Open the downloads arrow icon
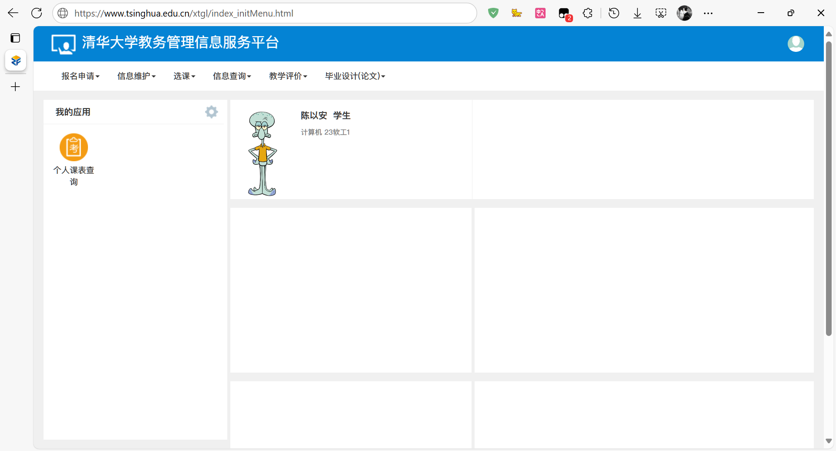This screenshot has width=836, height=451. tap(637, 13)
